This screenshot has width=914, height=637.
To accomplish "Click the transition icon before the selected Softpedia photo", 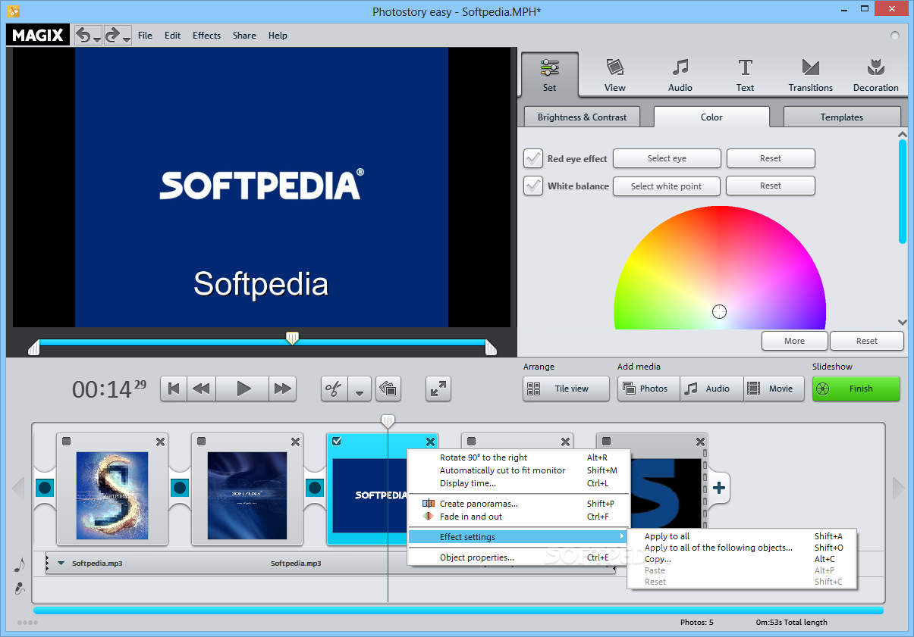I will click(x=315, y=488).
